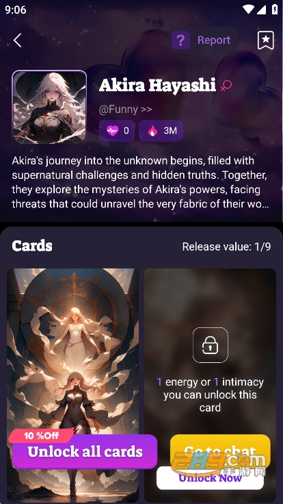The height and width of the screenshot is (504, 283).
Task: Expand the truncated character description text
Action: point(140,182)
